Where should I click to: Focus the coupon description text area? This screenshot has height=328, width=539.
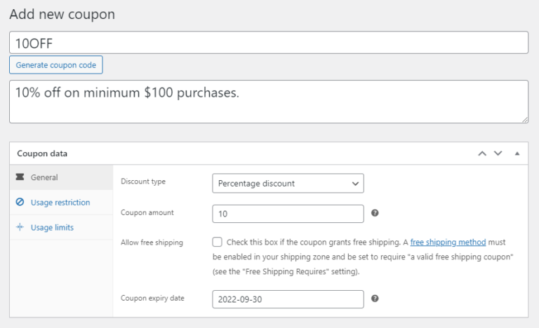(269, 102)
